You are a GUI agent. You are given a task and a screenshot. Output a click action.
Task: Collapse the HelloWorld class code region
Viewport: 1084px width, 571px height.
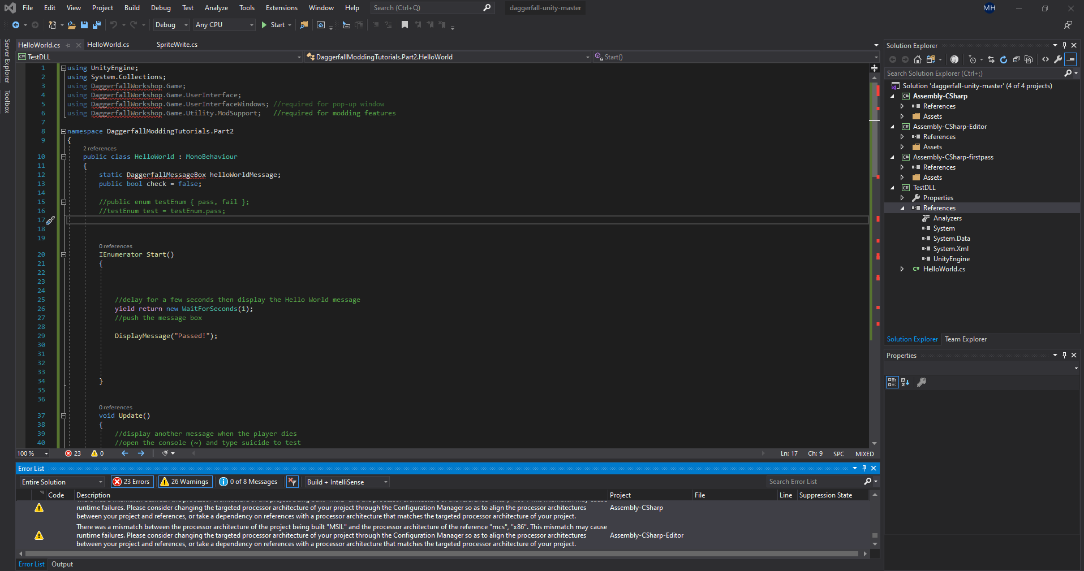[x=63, y=157]
